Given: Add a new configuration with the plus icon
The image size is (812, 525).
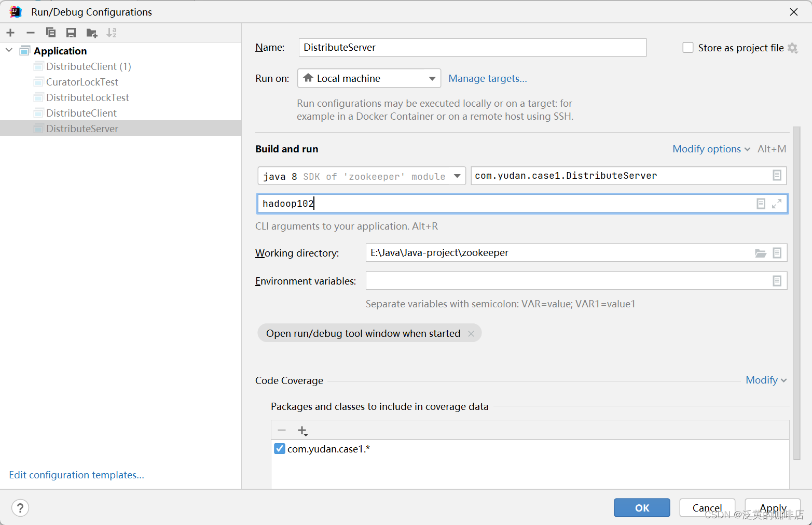Looking at the screenshot, I should point(10,33).
